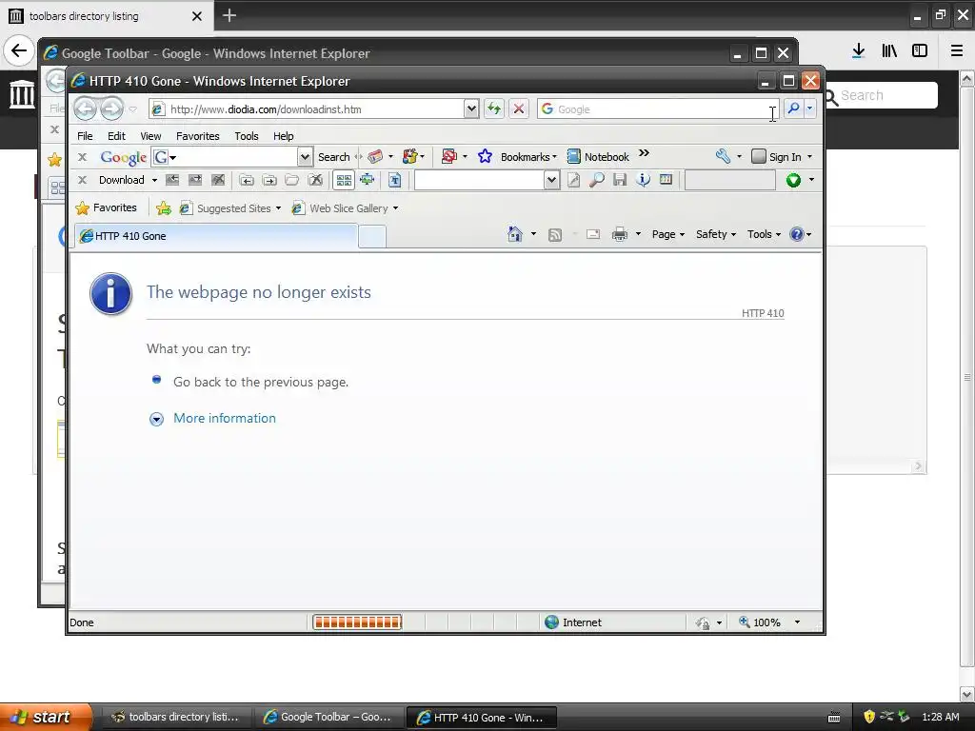
Task: Click the RSS feeds icon
Action: (555, 234)
